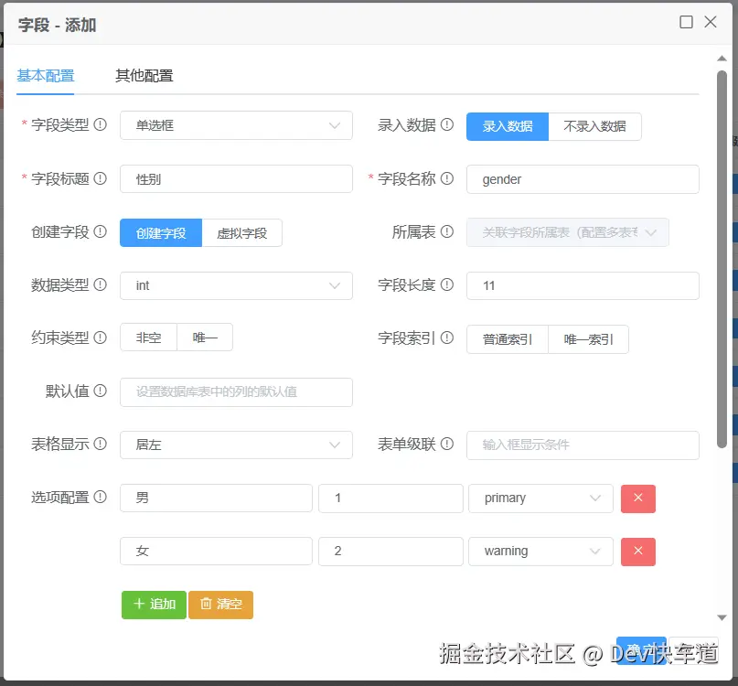Open 所属表 related table dropdown
This screenshot has height=686, width=738.
pyautogui.click(x=568, y=232)
